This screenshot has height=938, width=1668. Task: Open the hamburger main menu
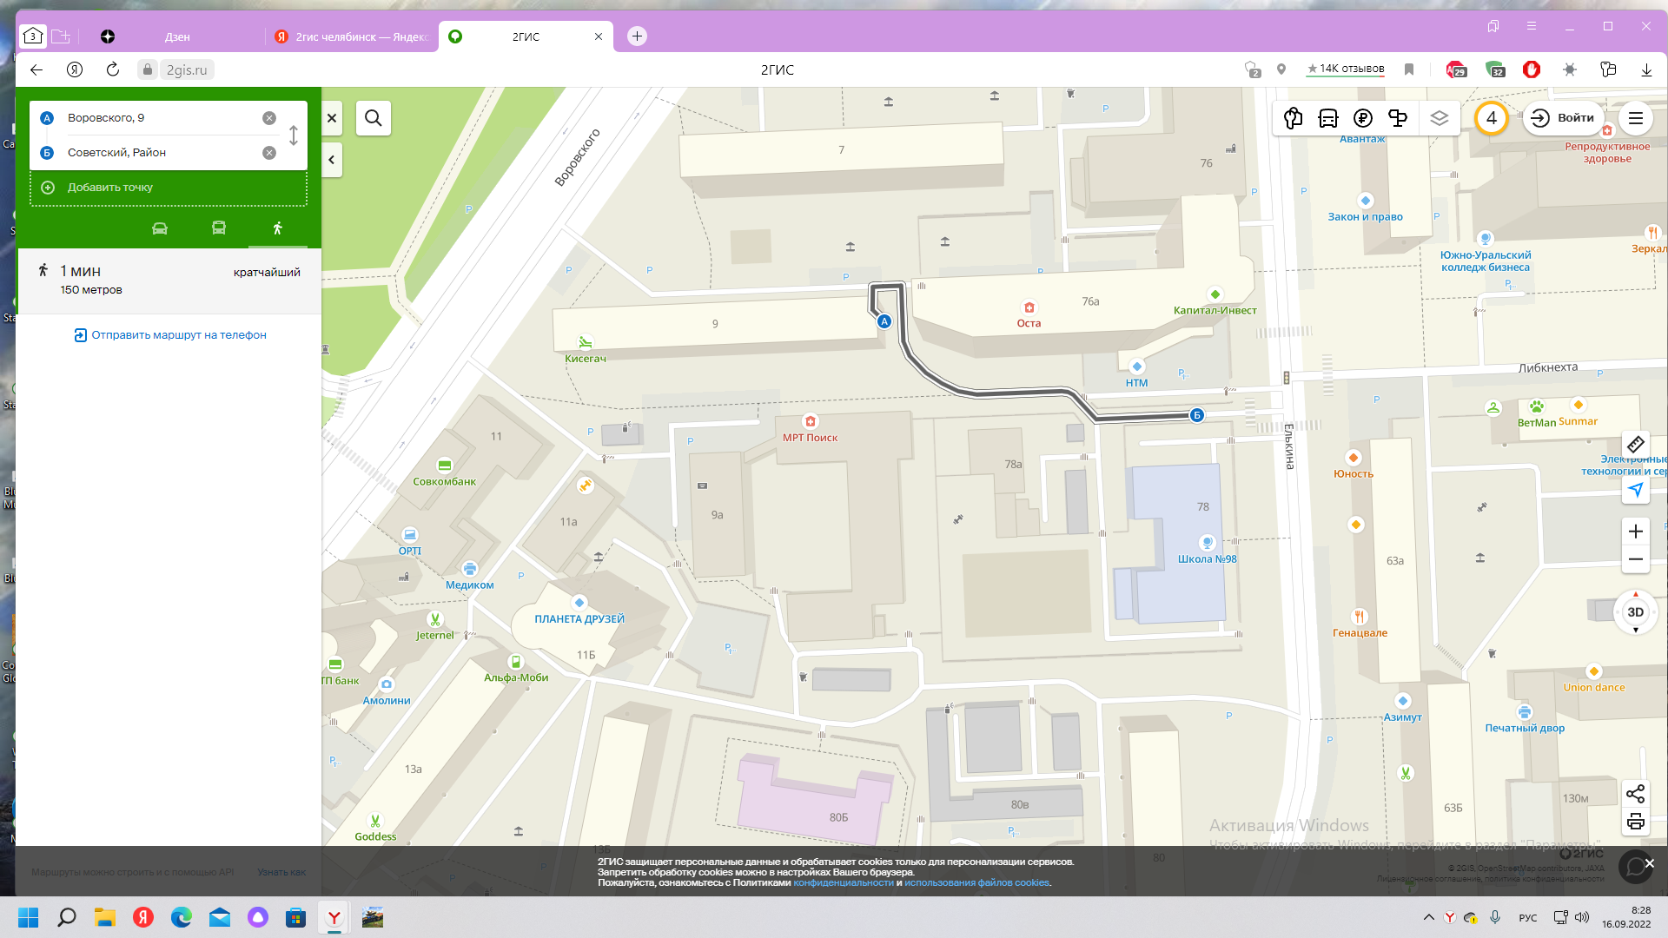(1636, 118)
